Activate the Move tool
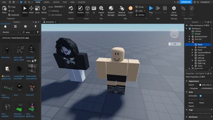Image resolution: width=213 pixels, height=120 pixels. 31,10
